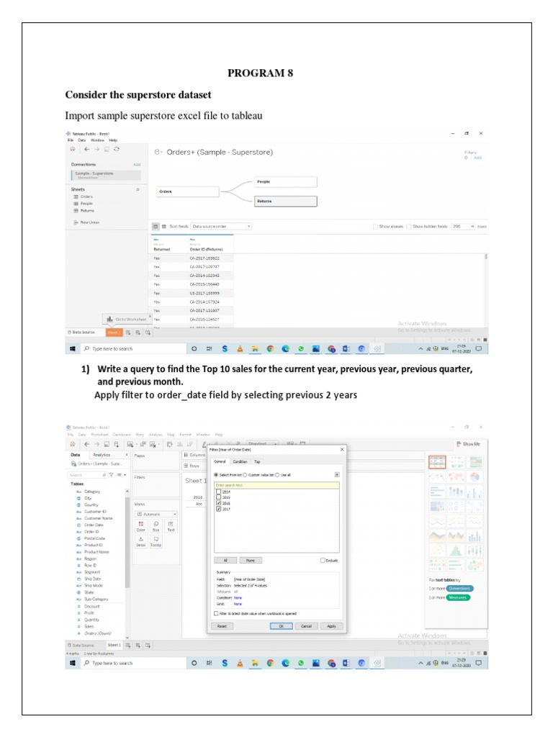
Task: Open the Worksheet menu in the worksheet window
Action: 99,435
